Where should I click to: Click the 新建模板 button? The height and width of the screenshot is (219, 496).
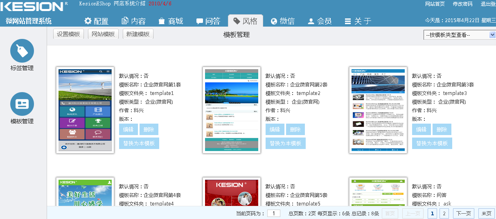[138, 34]
